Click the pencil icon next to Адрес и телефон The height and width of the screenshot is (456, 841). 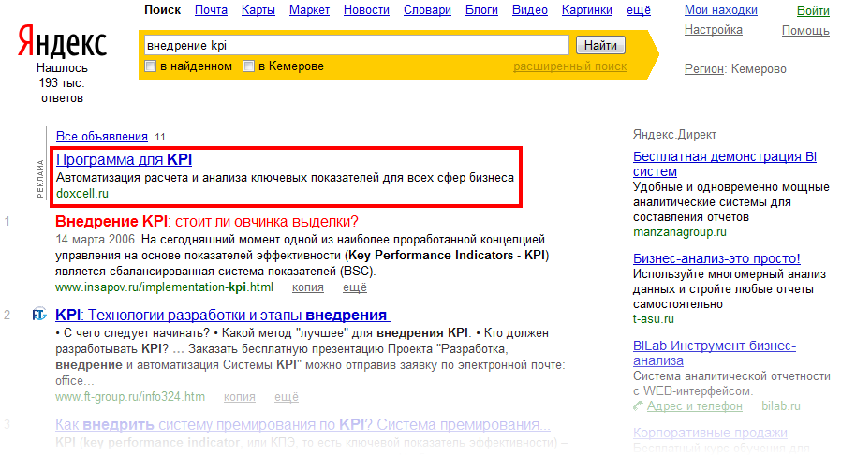click(x=638, y=406)
